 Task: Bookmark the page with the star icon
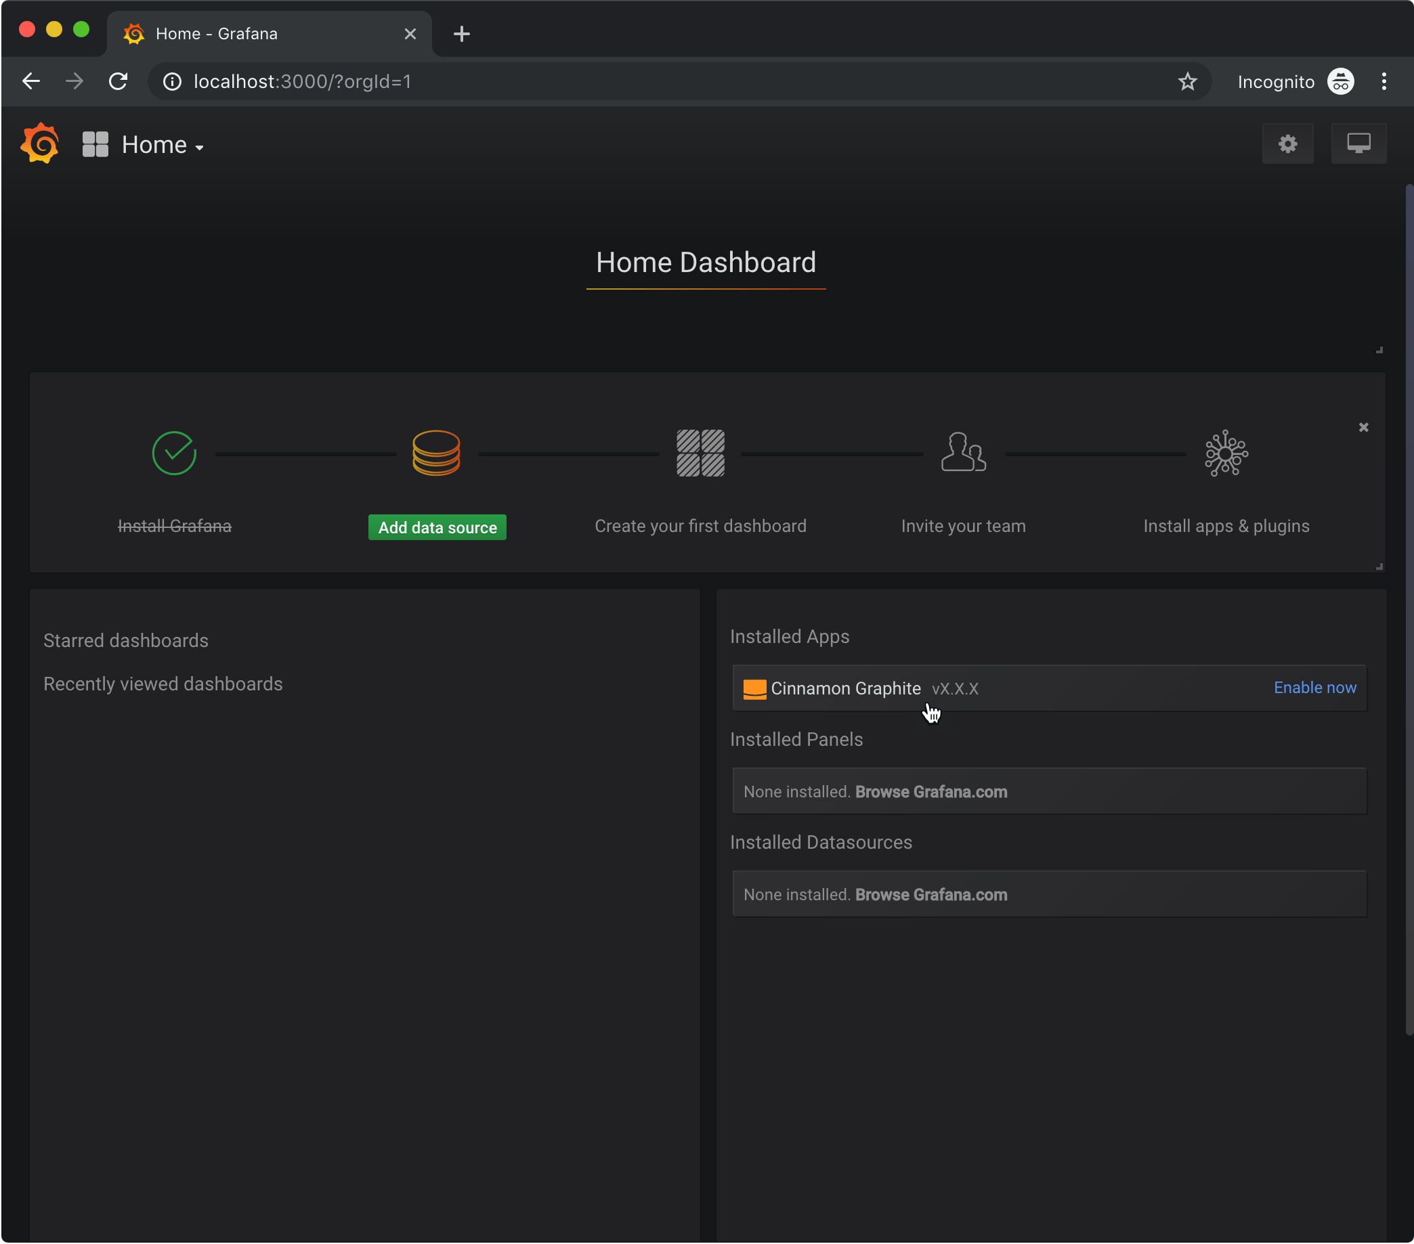pos(1187,82)
